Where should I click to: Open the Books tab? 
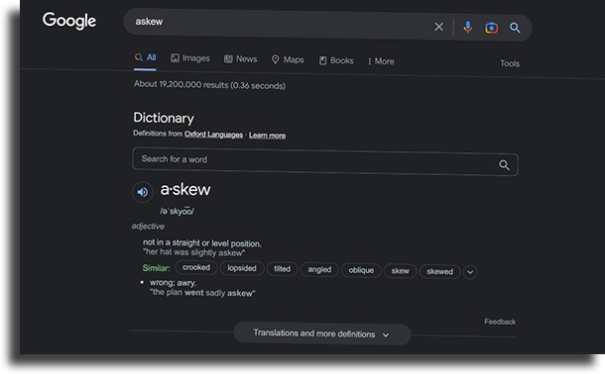click(336, 60)
